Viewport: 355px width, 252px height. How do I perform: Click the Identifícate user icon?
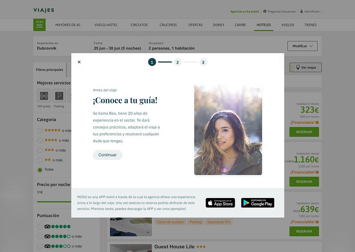[302, 11]
